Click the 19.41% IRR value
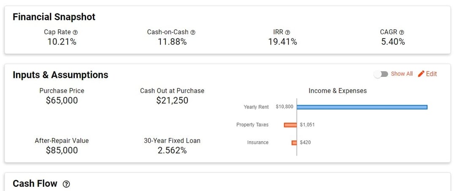The image size is (456, 191). pyautogui.click(x=282, y=42)
